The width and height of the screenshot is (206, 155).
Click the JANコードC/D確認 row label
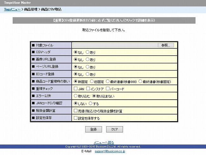click(49, 103)
